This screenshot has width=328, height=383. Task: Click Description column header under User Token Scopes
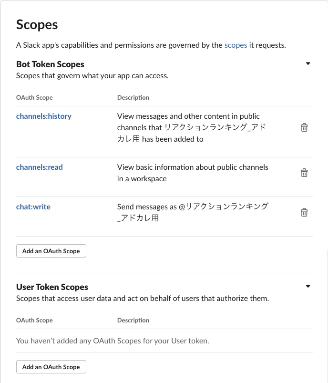click(133, 320)
